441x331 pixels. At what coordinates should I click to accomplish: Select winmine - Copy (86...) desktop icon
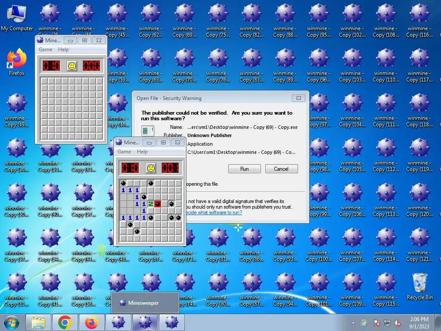(252, 245)
